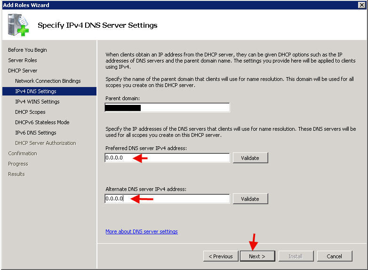
Task: Select DHCP Server in sidebar
Action: 23,71
